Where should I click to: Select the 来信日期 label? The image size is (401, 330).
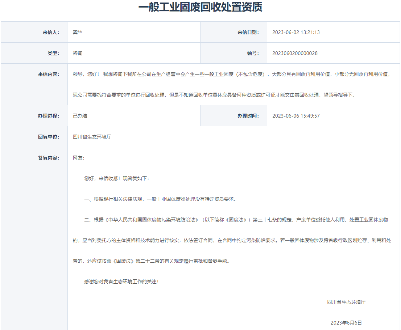248,32
